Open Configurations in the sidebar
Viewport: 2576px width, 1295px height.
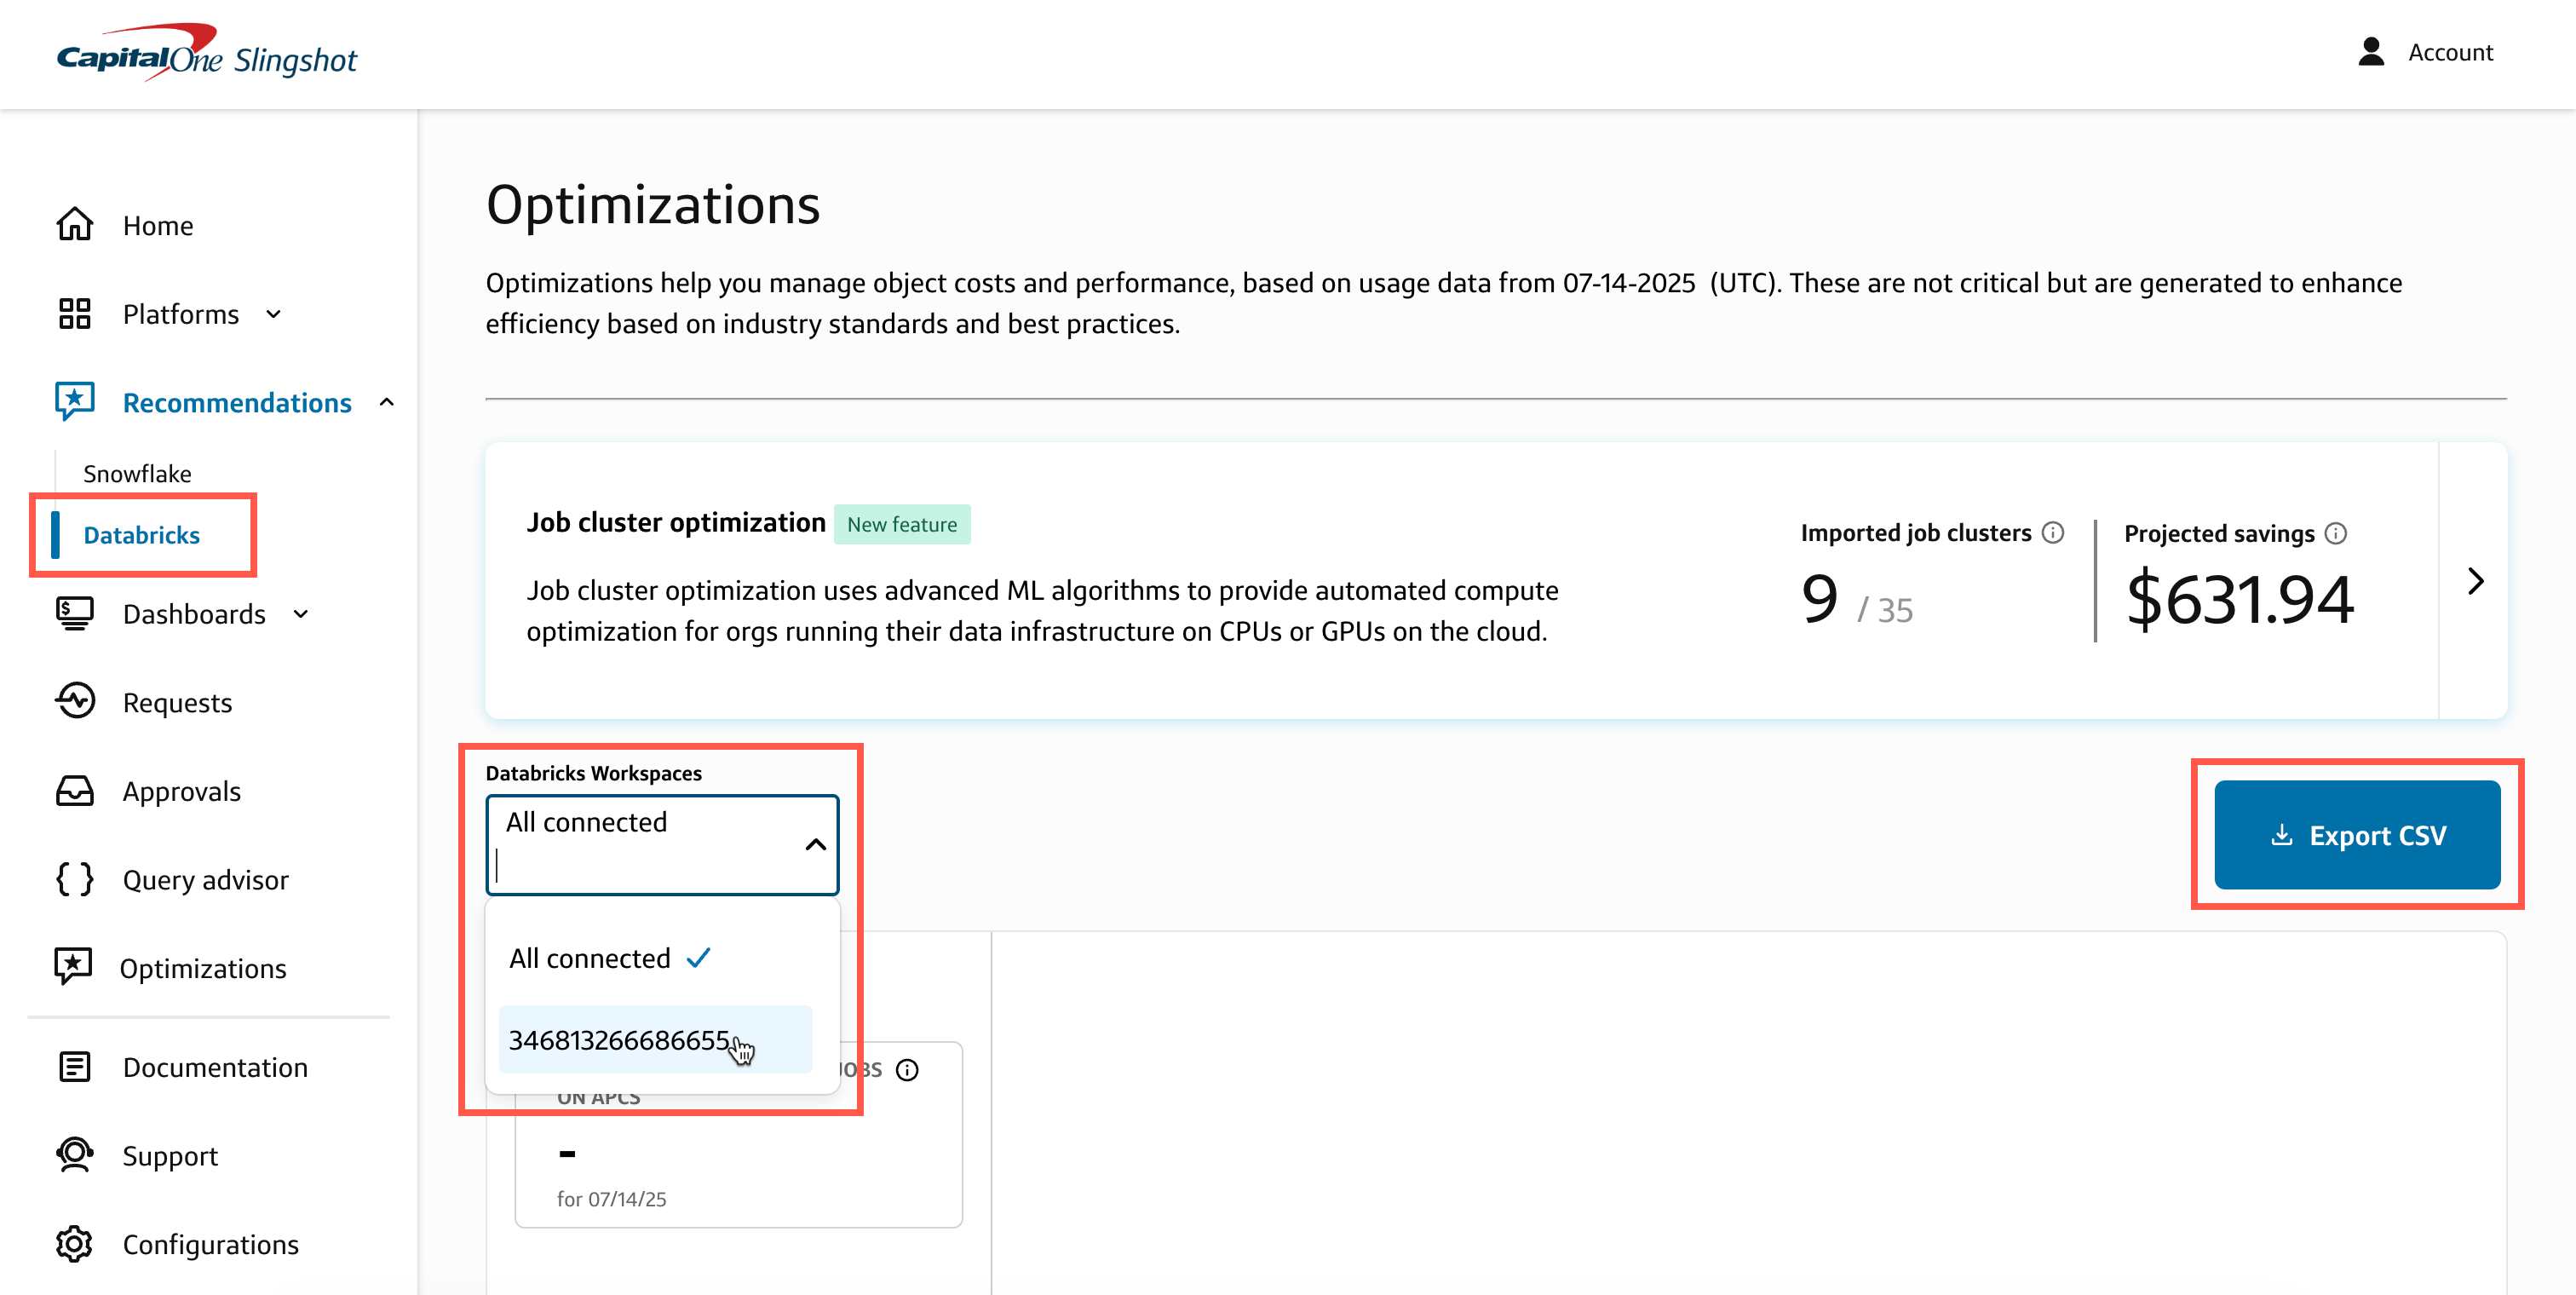coord(211,1245)
